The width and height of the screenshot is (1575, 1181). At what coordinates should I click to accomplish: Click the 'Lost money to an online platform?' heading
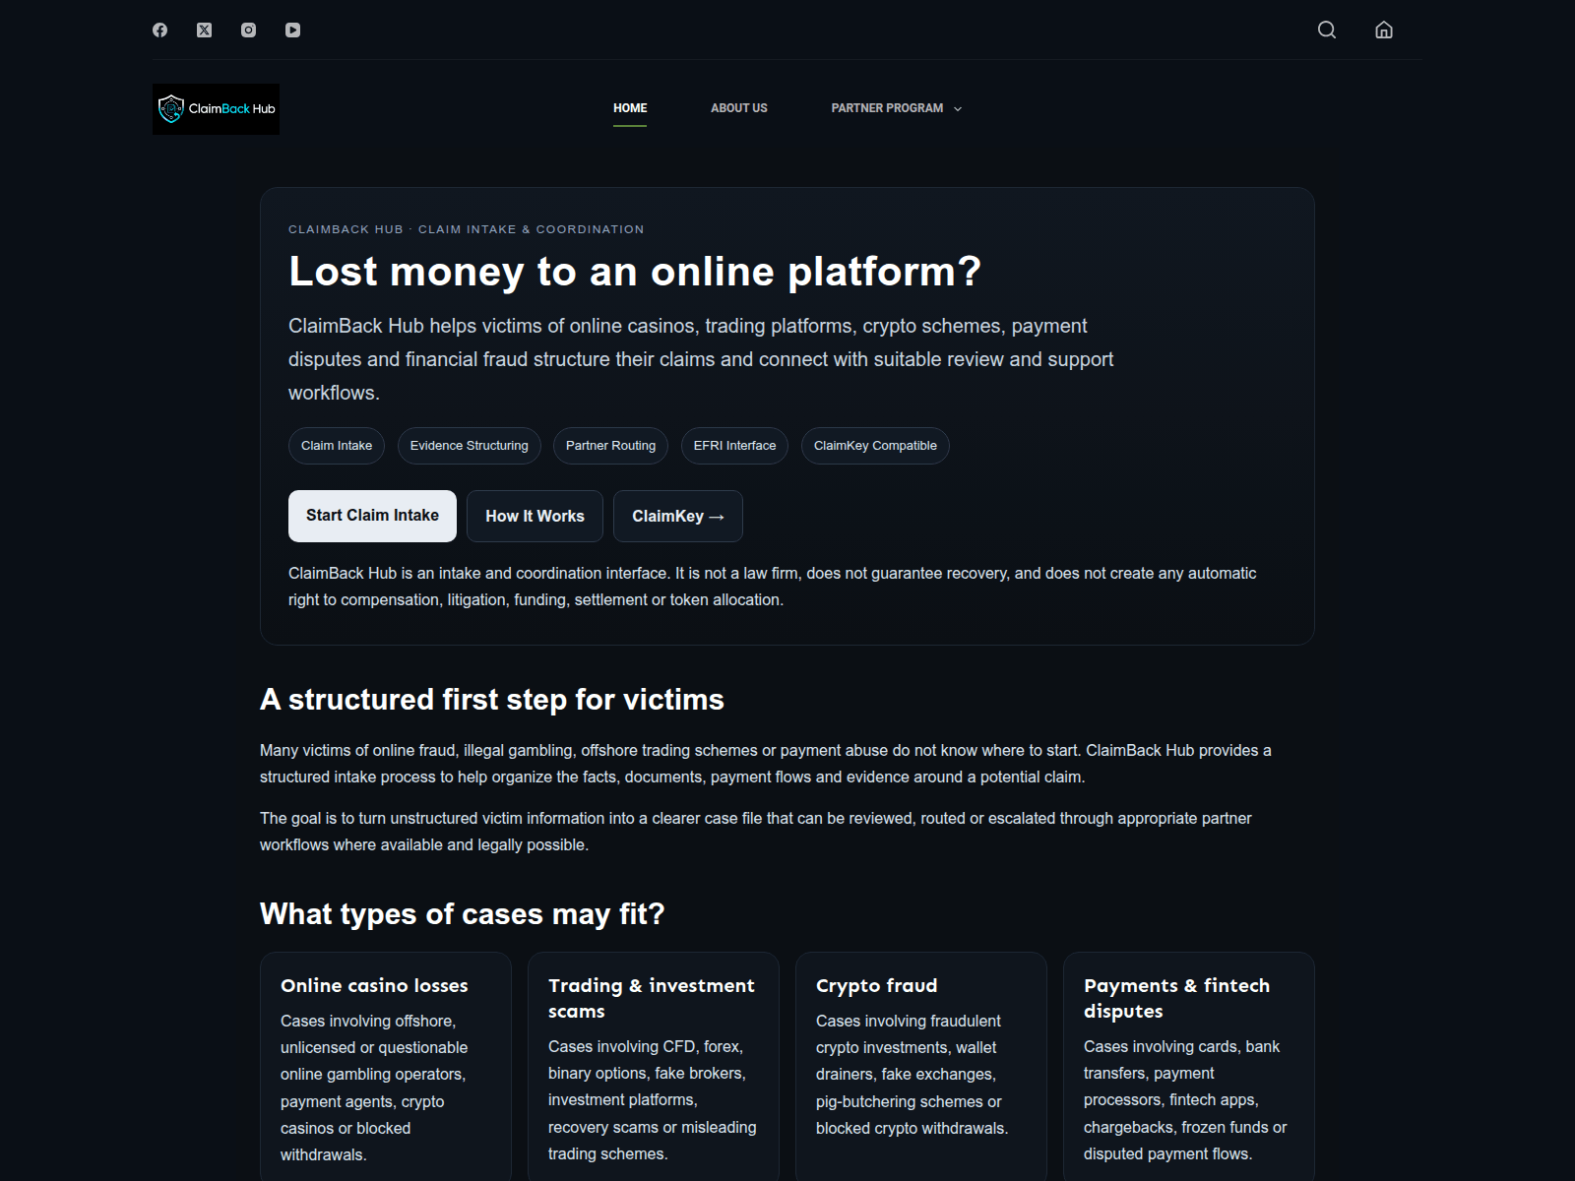(635, 272)
